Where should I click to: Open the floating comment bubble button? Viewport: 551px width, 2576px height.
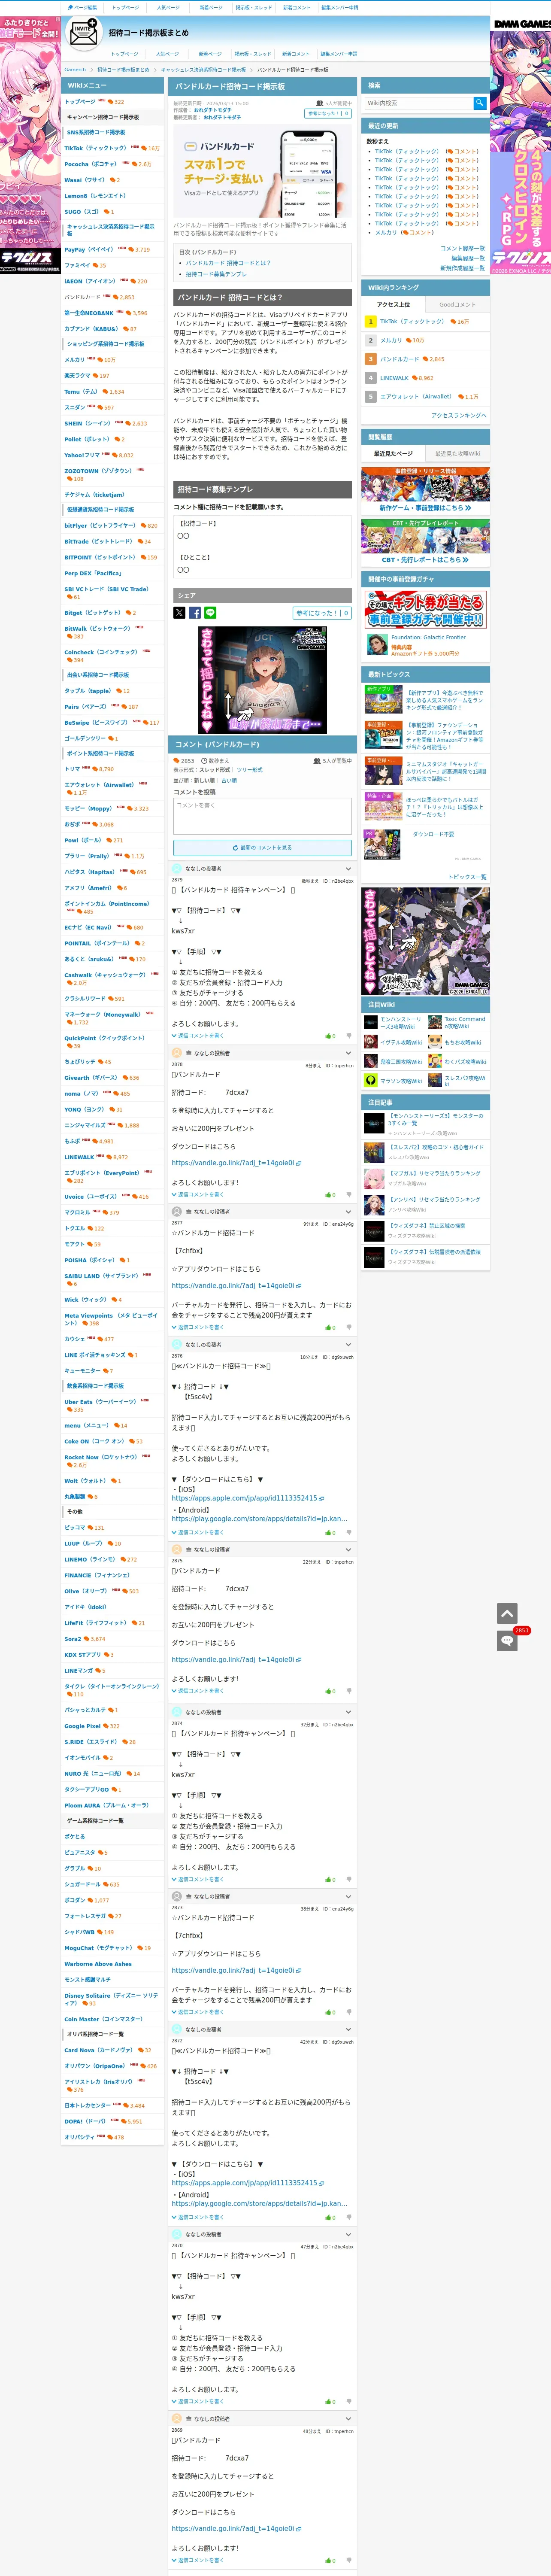click(x=507, y=1641)
